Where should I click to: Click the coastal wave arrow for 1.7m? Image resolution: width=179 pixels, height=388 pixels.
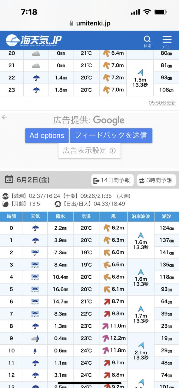(141, 309)
